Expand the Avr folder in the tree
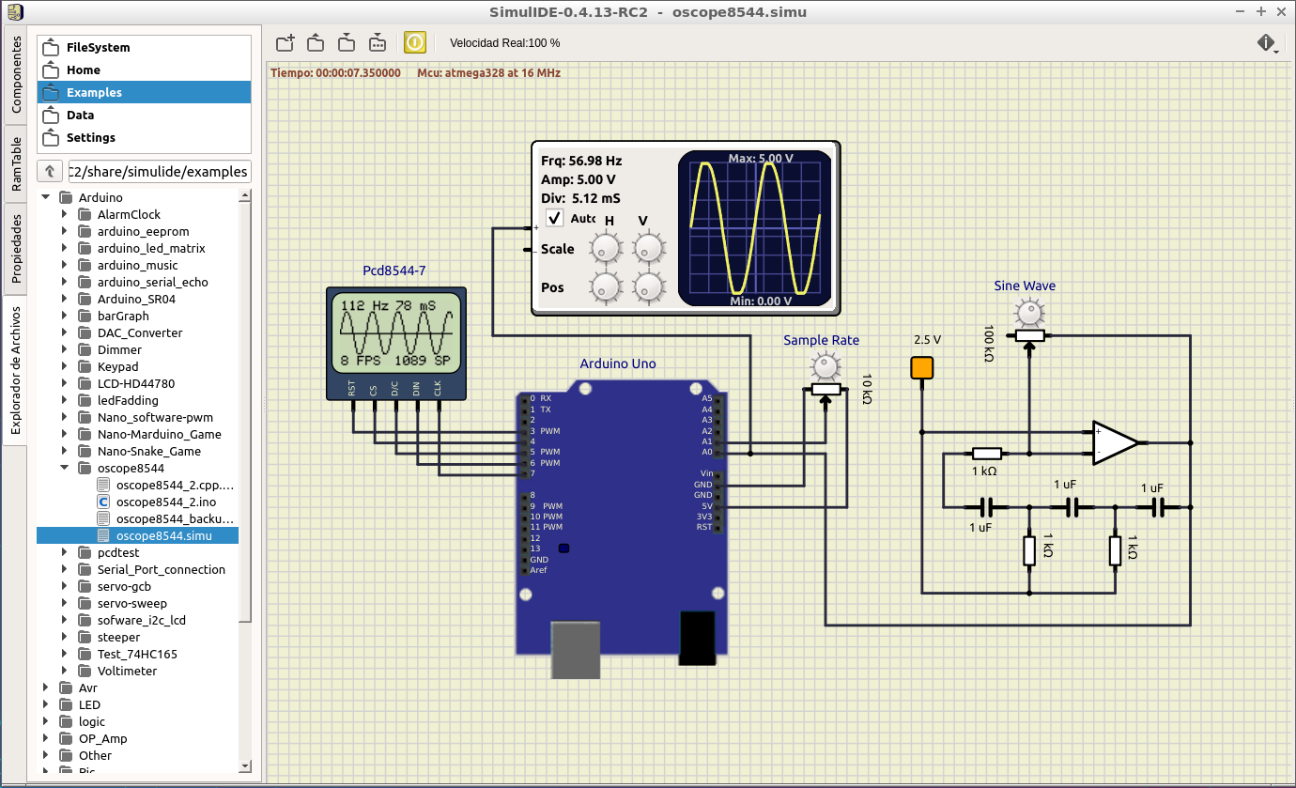 coord(46,688)
